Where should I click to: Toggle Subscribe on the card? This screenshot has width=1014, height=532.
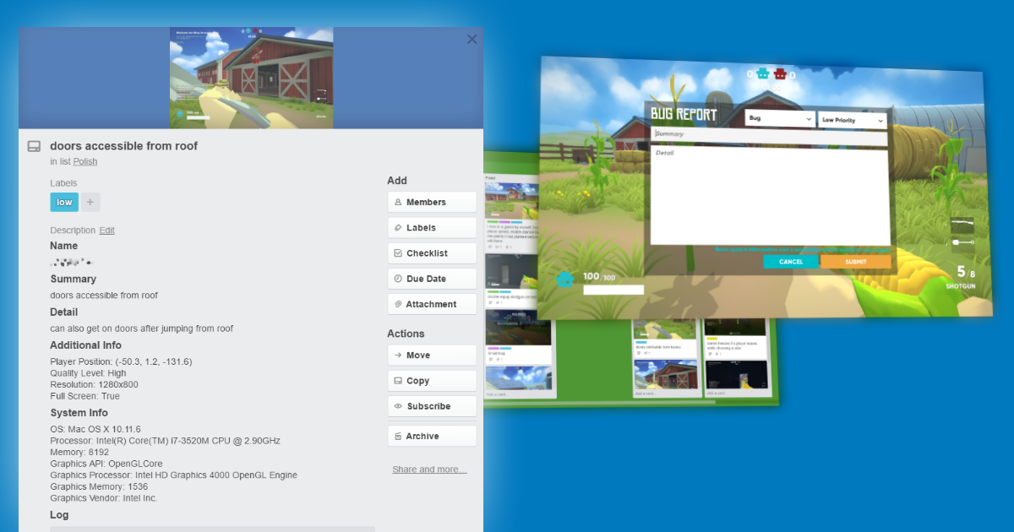tap(399, 405)
